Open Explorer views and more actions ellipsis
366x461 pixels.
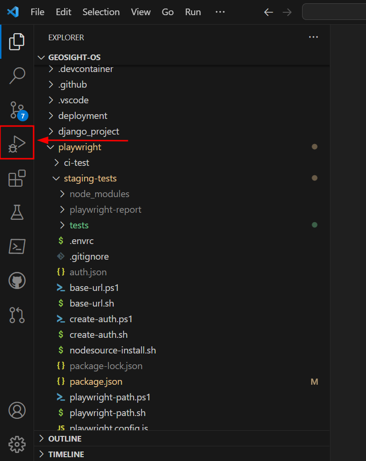click(x=313, y=37)
